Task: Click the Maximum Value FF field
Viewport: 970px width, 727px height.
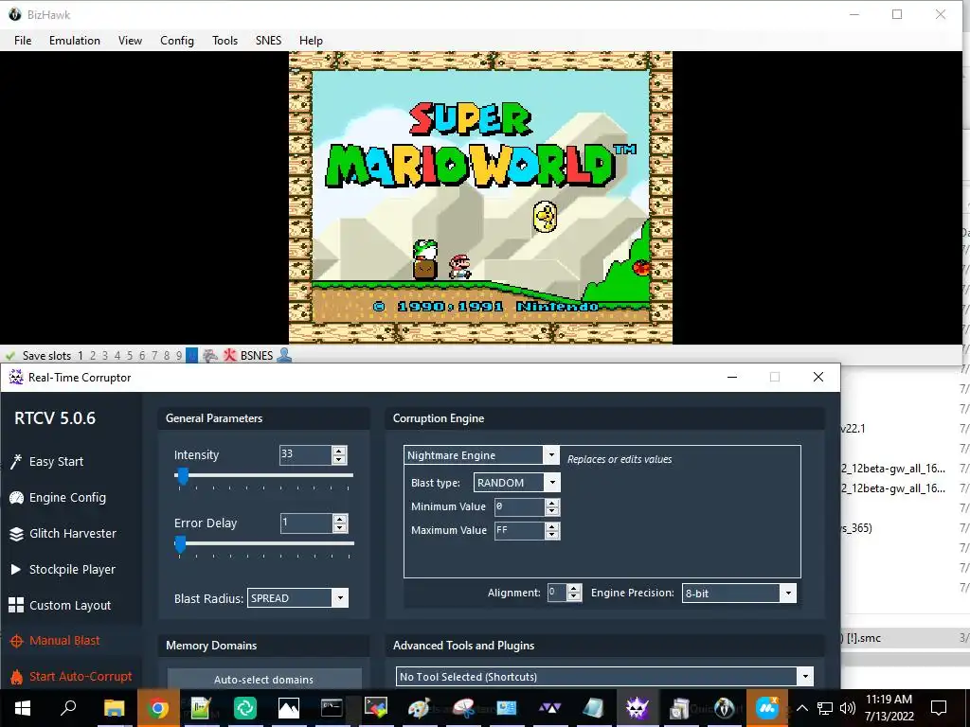Action: pos(520,530)
